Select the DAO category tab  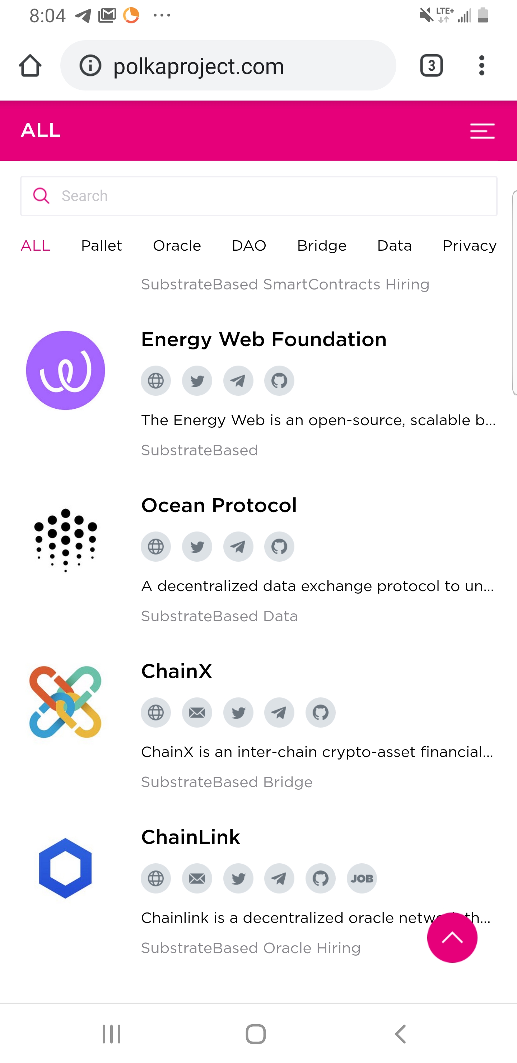[x=249, y=246]
